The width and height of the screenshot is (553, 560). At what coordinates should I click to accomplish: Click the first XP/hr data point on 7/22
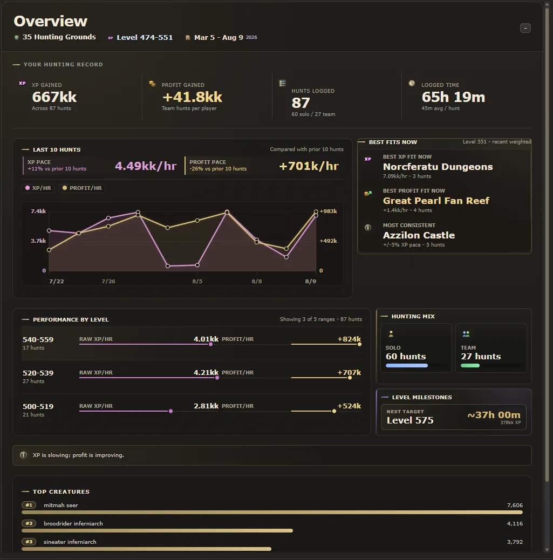pyautogui.click(x=49, y=231)
